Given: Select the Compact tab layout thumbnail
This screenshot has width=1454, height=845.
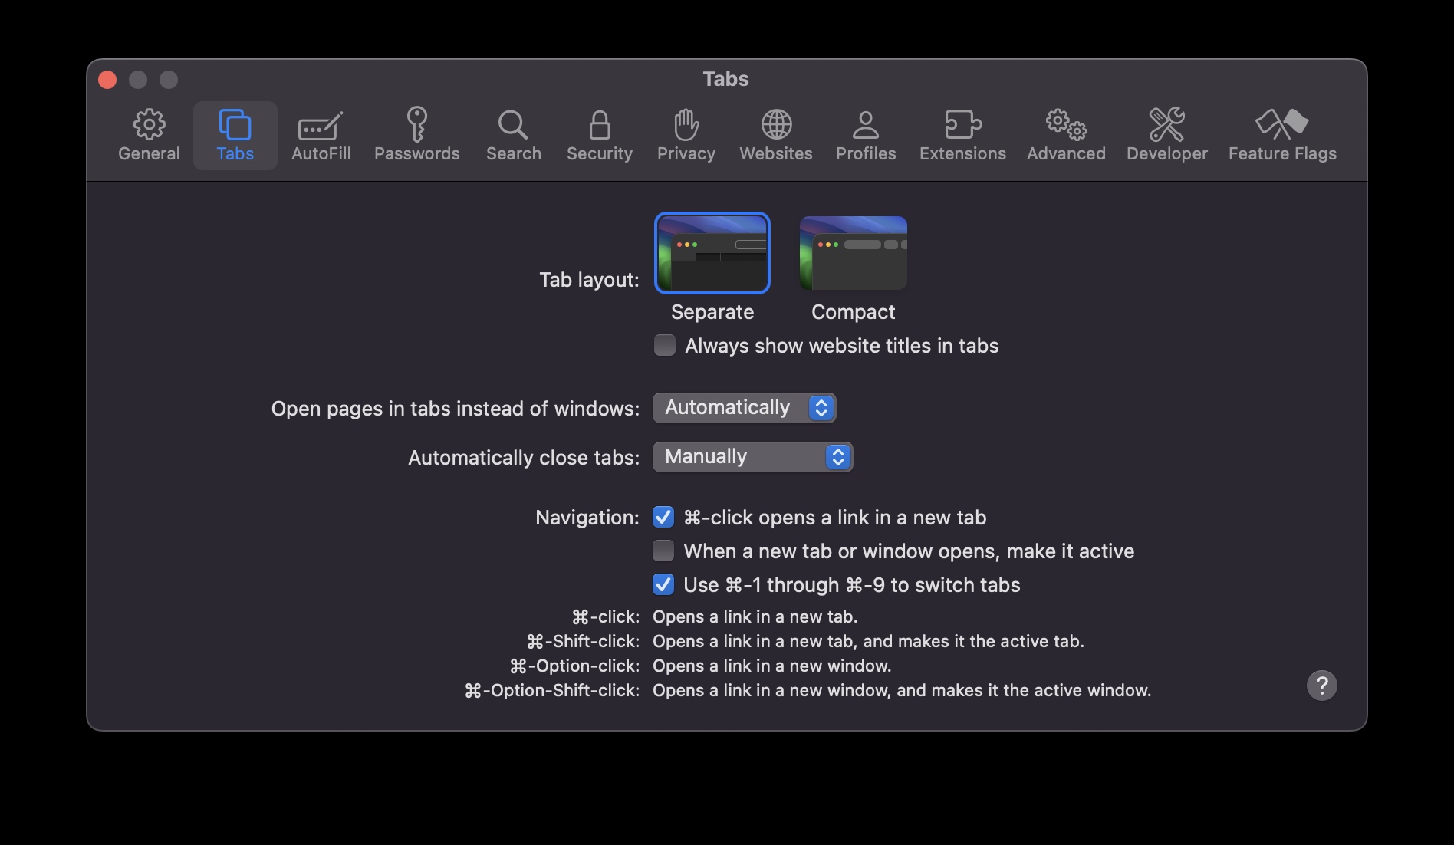Looking at the screenshot, I should pos(853,253).
